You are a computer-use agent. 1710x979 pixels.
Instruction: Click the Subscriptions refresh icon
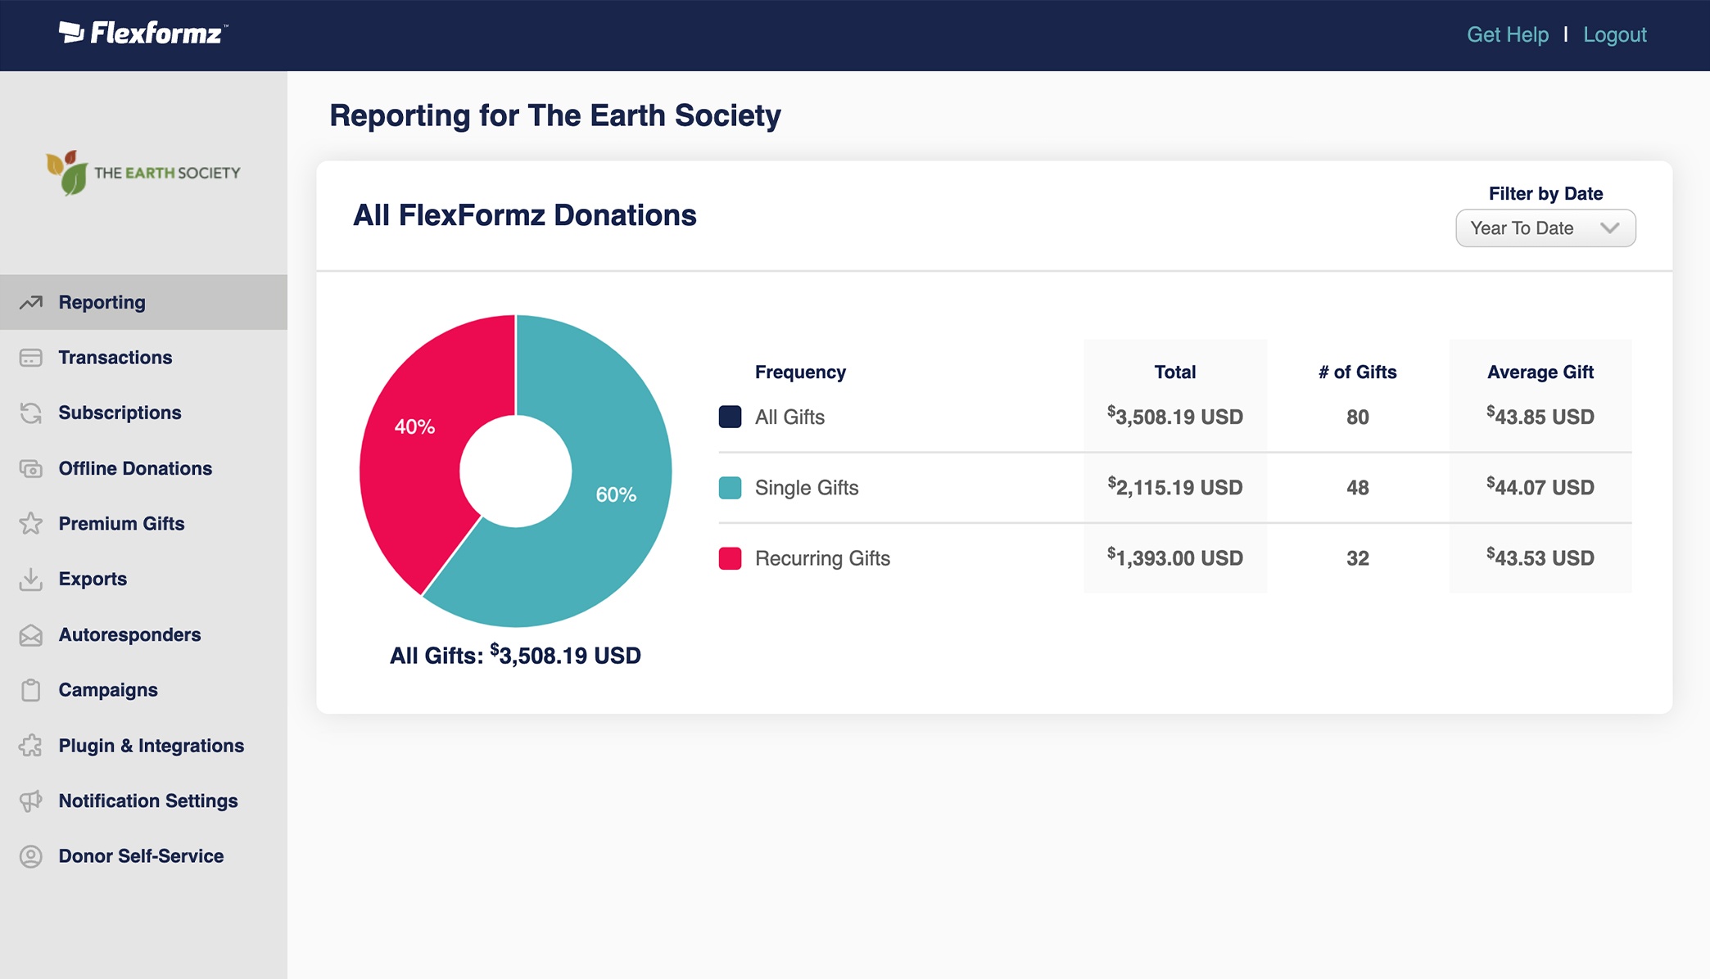pos(31,413)
